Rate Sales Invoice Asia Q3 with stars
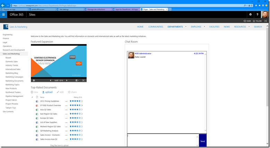This screenshot has height=148, width=270. point(75,139)
